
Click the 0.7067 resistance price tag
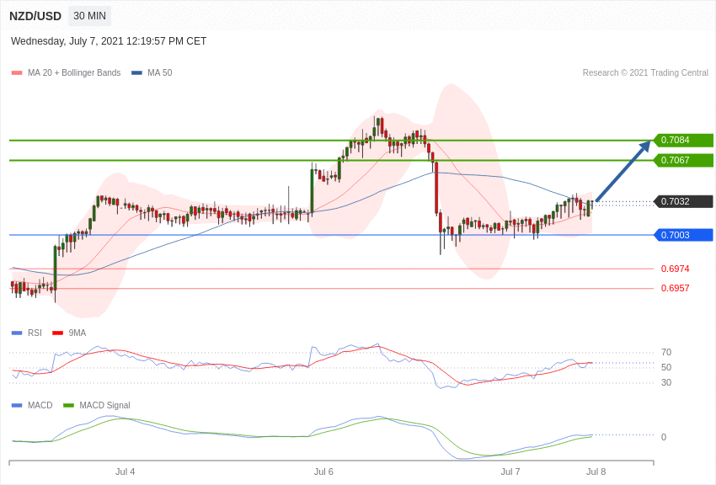pyautogui.click(x=683, y=160)
